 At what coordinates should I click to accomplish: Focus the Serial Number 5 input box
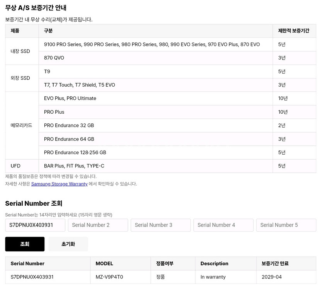pos(286,225)
